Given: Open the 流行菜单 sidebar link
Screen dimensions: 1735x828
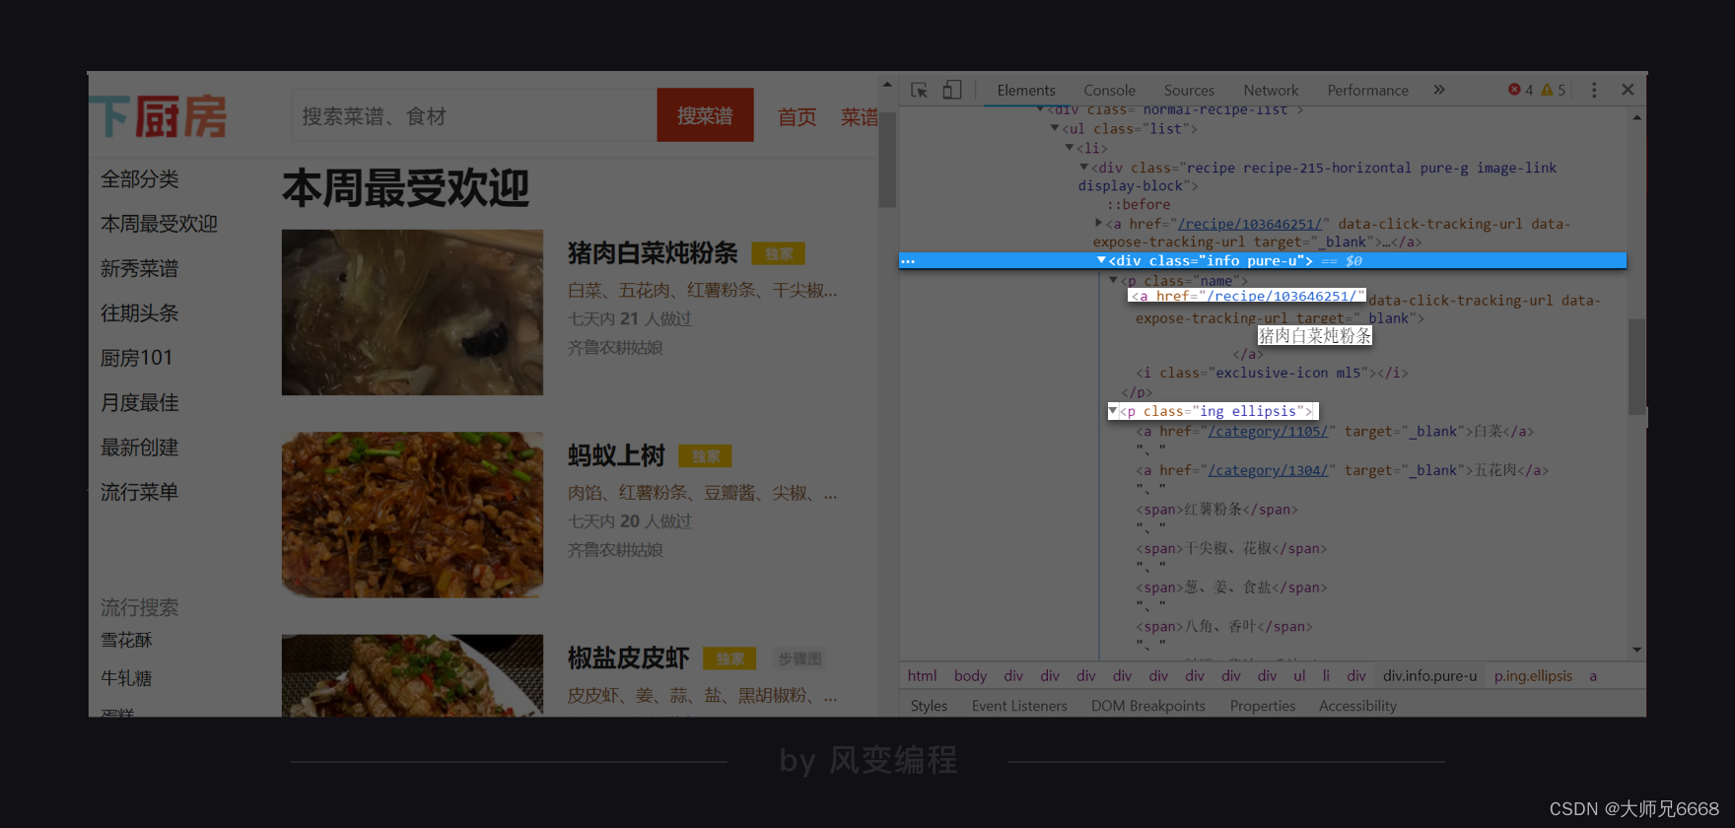Looking at the screenshot, I should 139,492.
